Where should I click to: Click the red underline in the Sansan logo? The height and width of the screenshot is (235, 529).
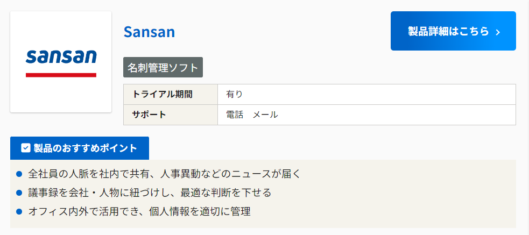[61, 75]
